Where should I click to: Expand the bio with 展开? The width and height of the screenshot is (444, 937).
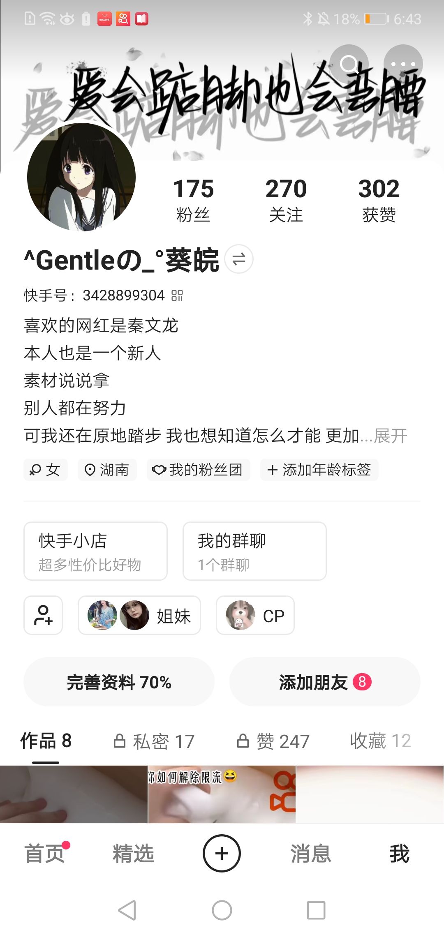click(391, 436)
